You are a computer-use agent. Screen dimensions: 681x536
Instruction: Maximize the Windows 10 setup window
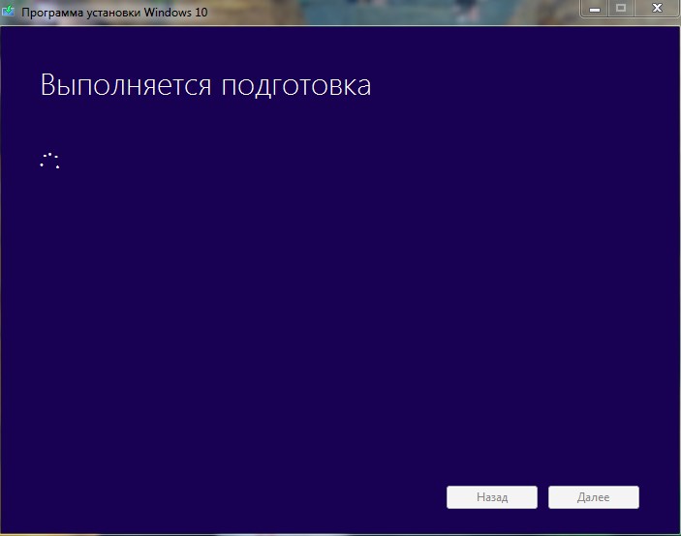pyautogui.click(x=621, y=9)
